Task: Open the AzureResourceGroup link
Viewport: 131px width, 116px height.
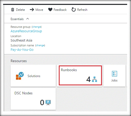Action: point(26,31)
